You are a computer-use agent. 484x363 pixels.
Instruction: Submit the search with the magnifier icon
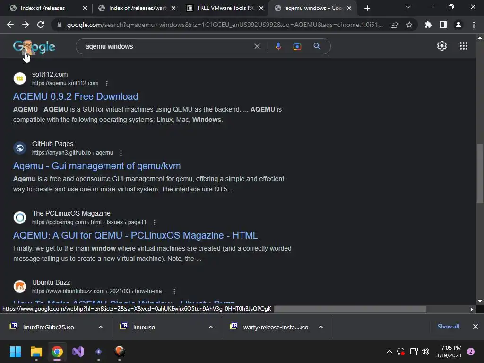pos(317,46)
